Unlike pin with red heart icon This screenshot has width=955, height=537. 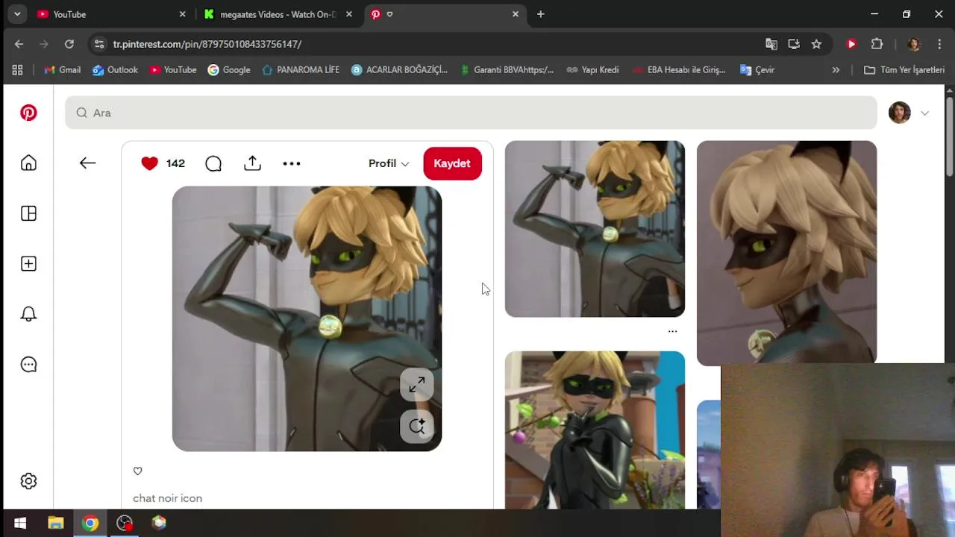149,163
